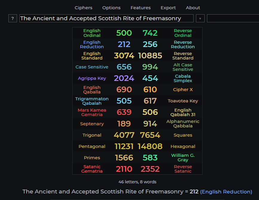Viewport: 259px width, 200px height.
Task: Select the English Standard cipher label
Action: 92,56
